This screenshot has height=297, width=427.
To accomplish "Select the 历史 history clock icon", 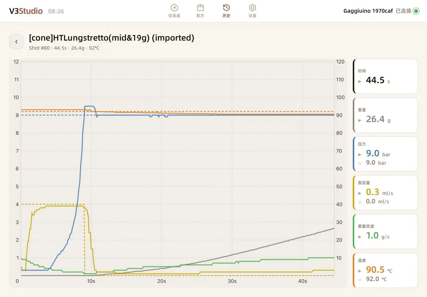I will click(226, 8).
